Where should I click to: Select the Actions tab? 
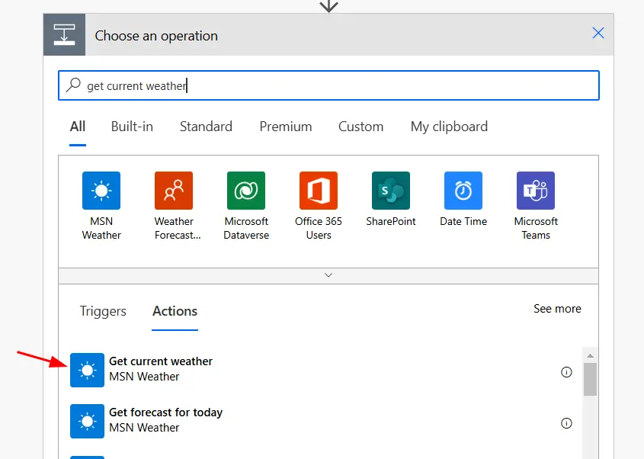point(175,311)
